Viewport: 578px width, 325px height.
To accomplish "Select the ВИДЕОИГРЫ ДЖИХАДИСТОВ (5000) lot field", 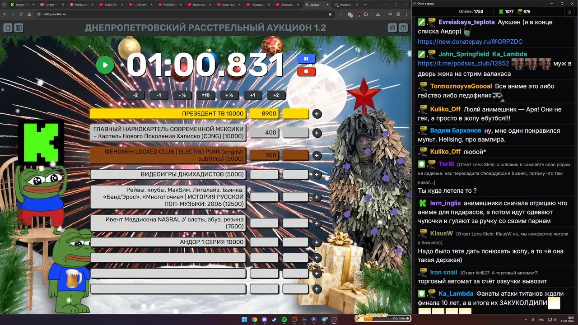I will pos(168,174).
